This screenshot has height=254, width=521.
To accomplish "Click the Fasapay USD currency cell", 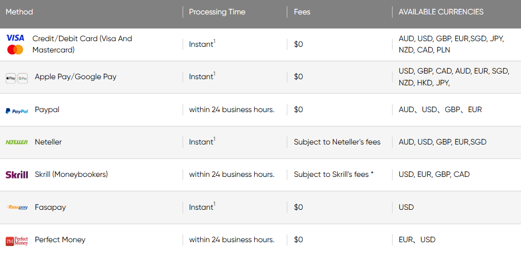I will click(x=406, y=207).
